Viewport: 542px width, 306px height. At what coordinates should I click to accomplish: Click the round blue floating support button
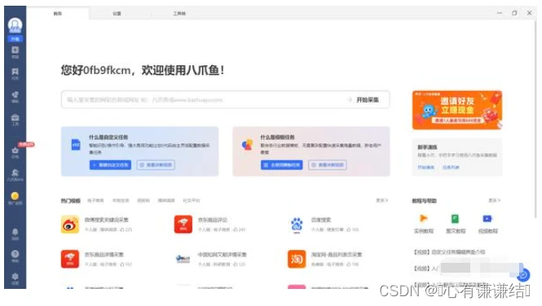523,274
